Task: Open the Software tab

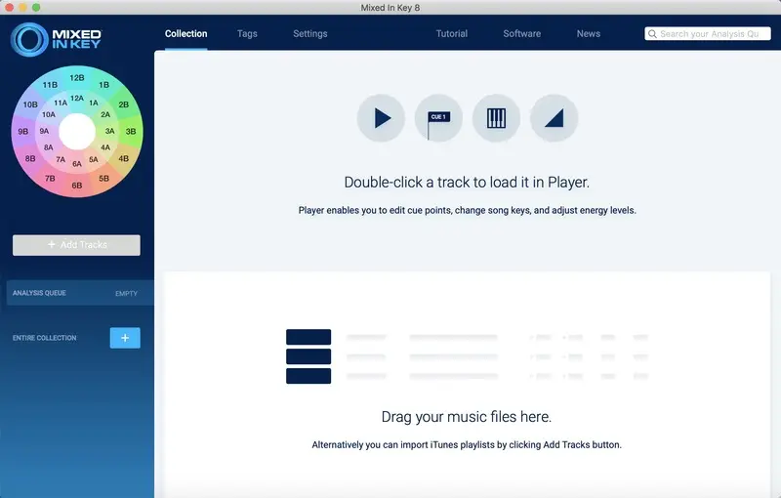Action: [521, 34]
